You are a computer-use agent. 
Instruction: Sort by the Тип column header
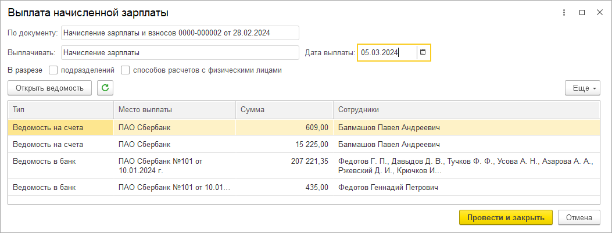[x=61, y=110]
